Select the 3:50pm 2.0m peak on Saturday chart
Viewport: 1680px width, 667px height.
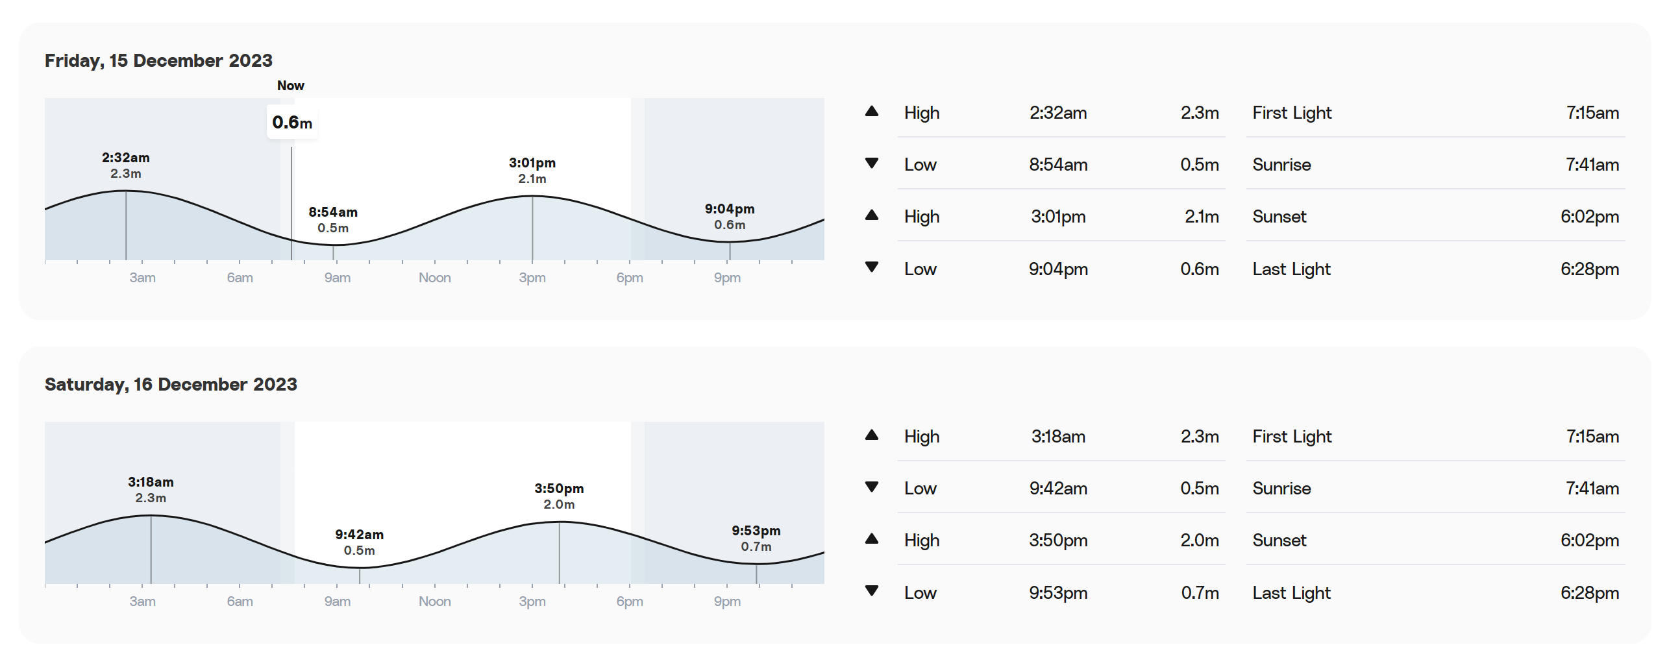pos(559,496)
